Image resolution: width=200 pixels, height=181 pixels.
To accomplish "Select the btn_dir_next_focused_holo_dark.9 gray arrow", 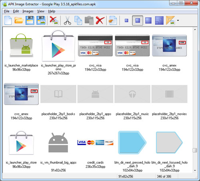I will [169, 143].
